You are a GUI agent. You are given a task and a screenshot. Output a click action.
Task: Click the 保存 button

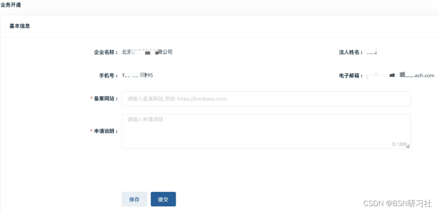[134, 199]
